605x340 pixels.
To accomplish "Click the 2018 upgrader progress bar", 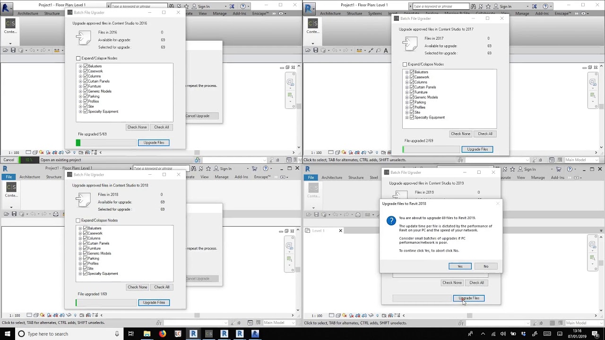I will [106, 303].
